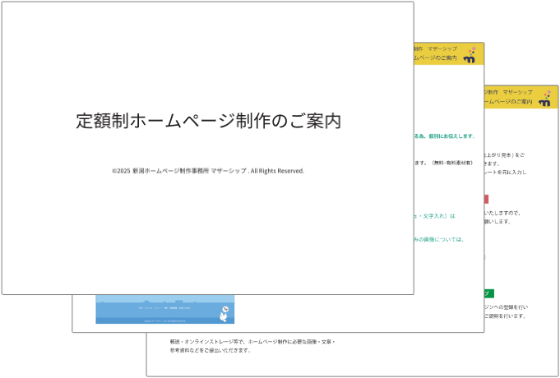Click the green text 個別にお伝えします
This screenshot has height=378, width=560.
pos(447,136)
